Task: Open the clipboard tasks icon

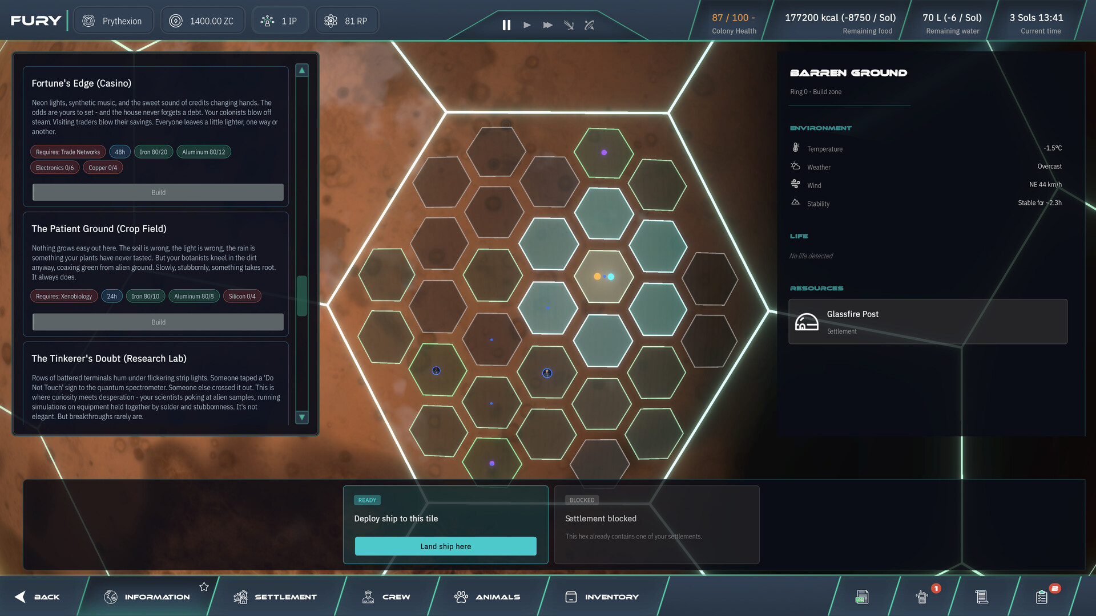Action: point(1041,597)
